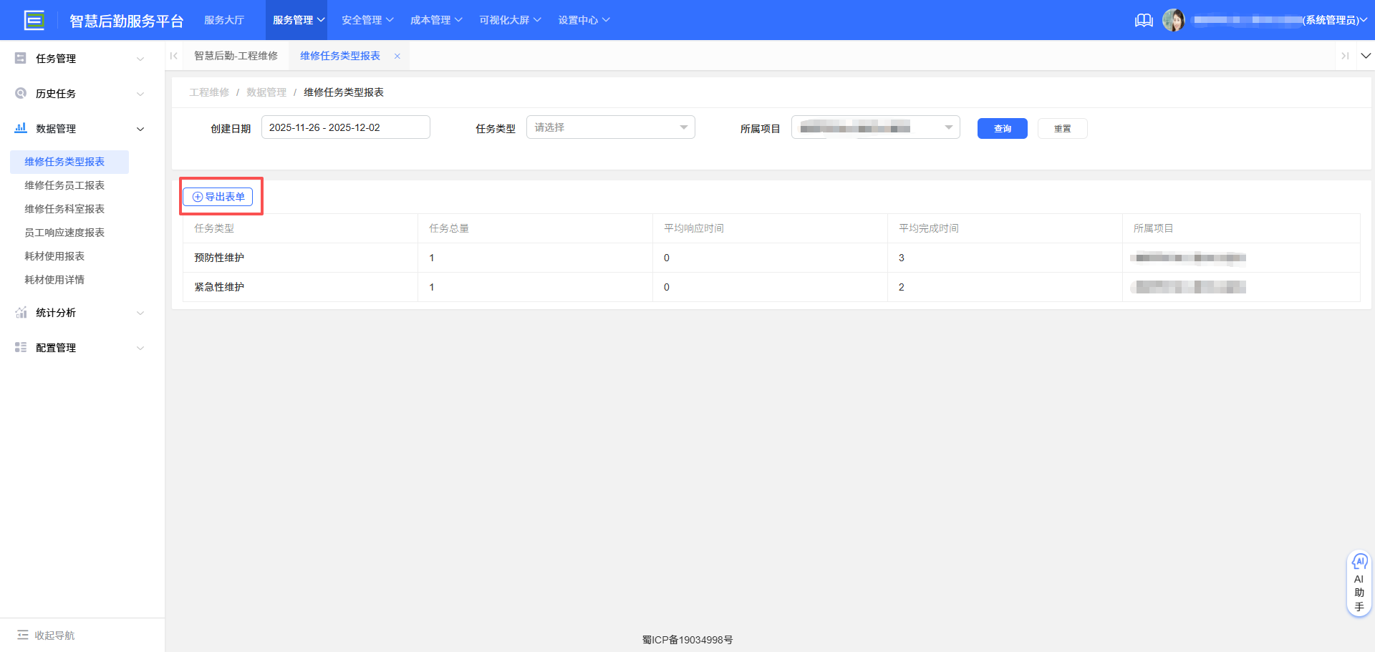This screenshot has width=1375, height=652.
Task: Click the 收起导航 collapse icon at bottom
Action: [x=21, y=635]
